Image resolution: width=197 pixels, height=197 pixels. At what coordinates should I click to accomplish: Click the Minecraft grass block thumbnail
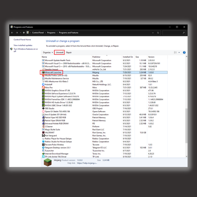[48, 162]
